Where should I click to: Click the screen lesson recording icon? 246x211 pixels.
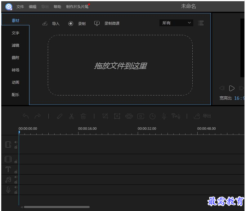click(x=97, y=23)
